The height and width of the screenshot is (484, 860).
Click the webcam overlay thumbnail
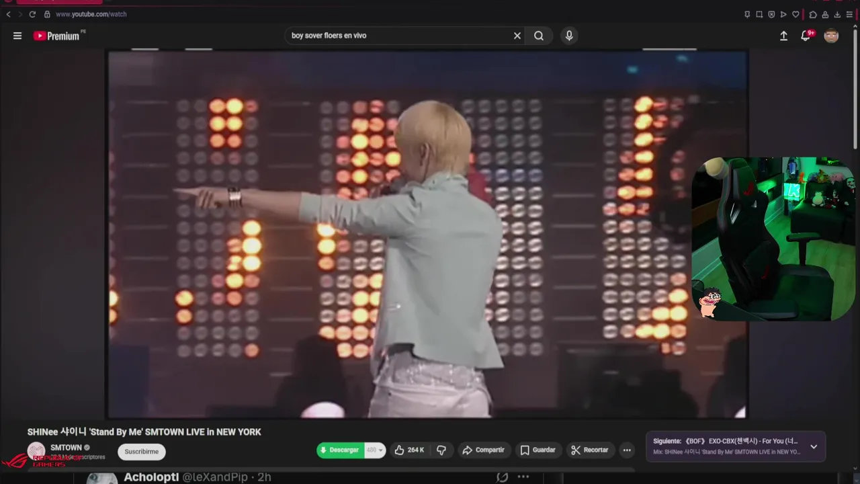[773, 239]
